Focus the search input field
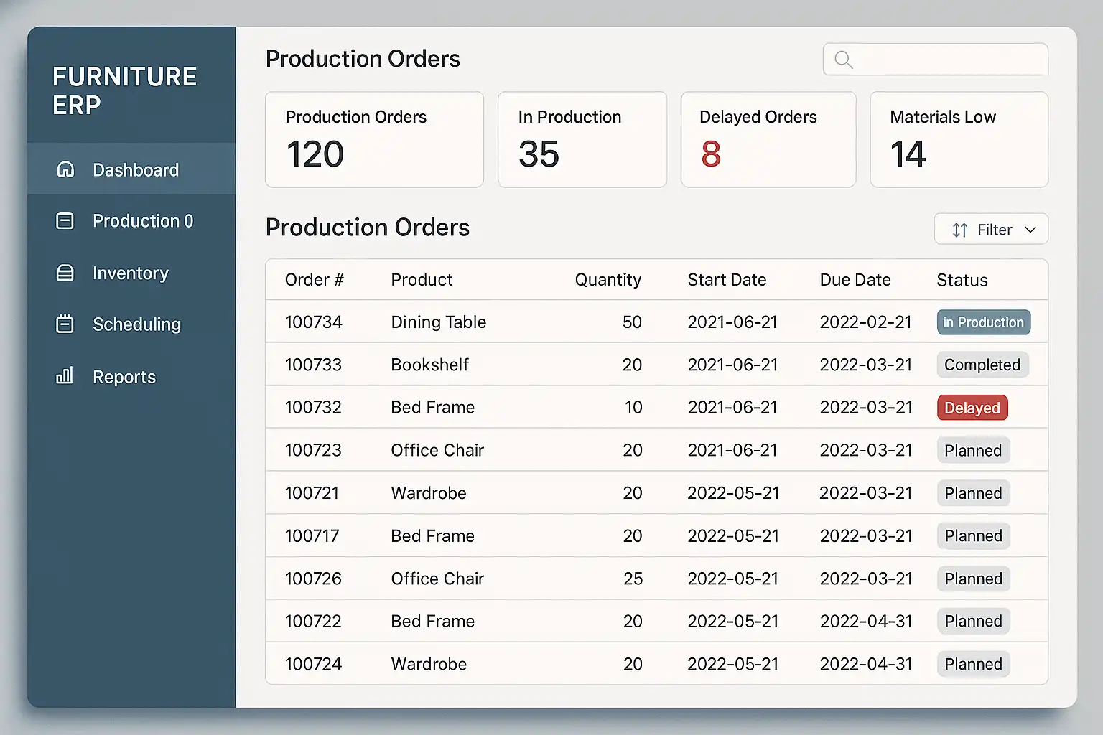This screenshot has height=735, width=1103. [948, 60]
